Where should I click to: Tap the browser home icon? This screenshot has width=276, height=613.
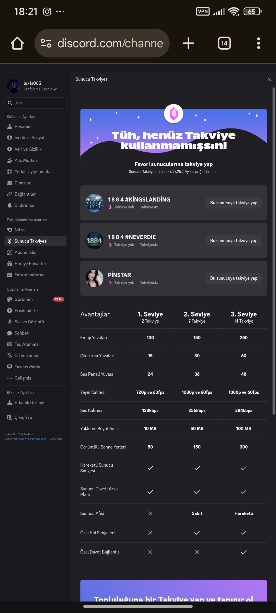(17, 43)
